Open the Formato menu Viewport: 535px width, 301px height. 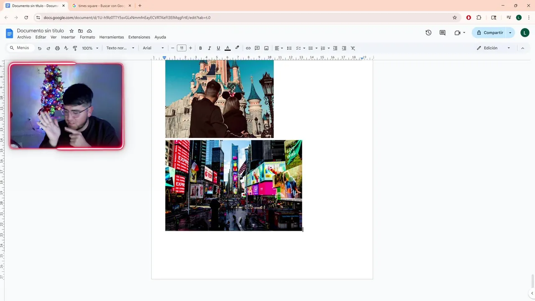point(87,37)
